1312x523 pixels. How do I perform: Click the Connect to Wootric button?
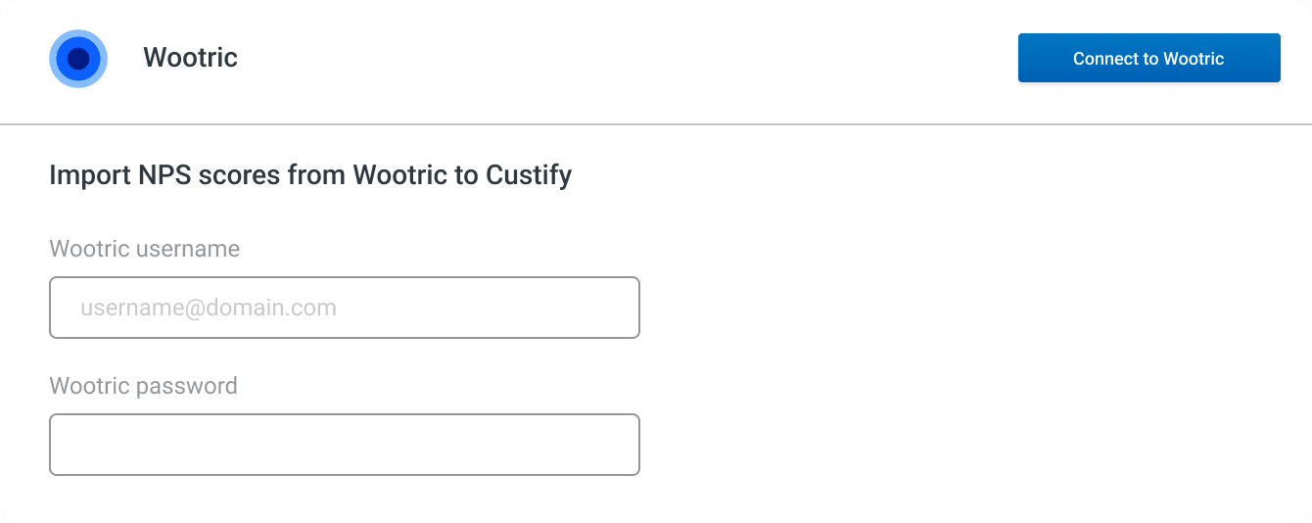click(x=1148, y=58)
